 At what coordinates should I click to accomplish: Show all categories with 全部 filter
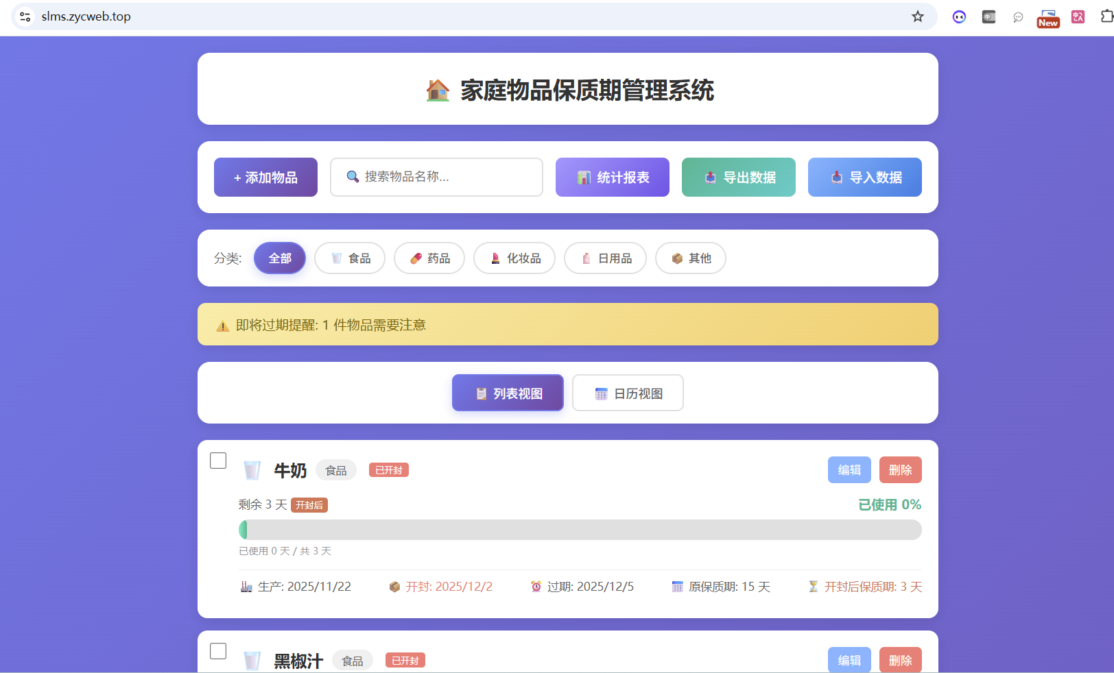280,258
